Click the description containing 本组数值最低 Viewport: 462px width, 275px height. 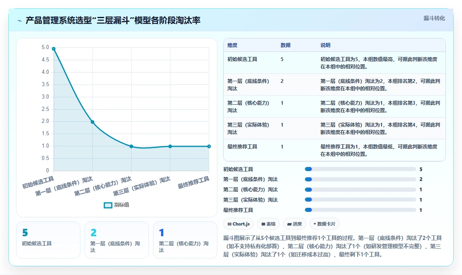(379, 150)
